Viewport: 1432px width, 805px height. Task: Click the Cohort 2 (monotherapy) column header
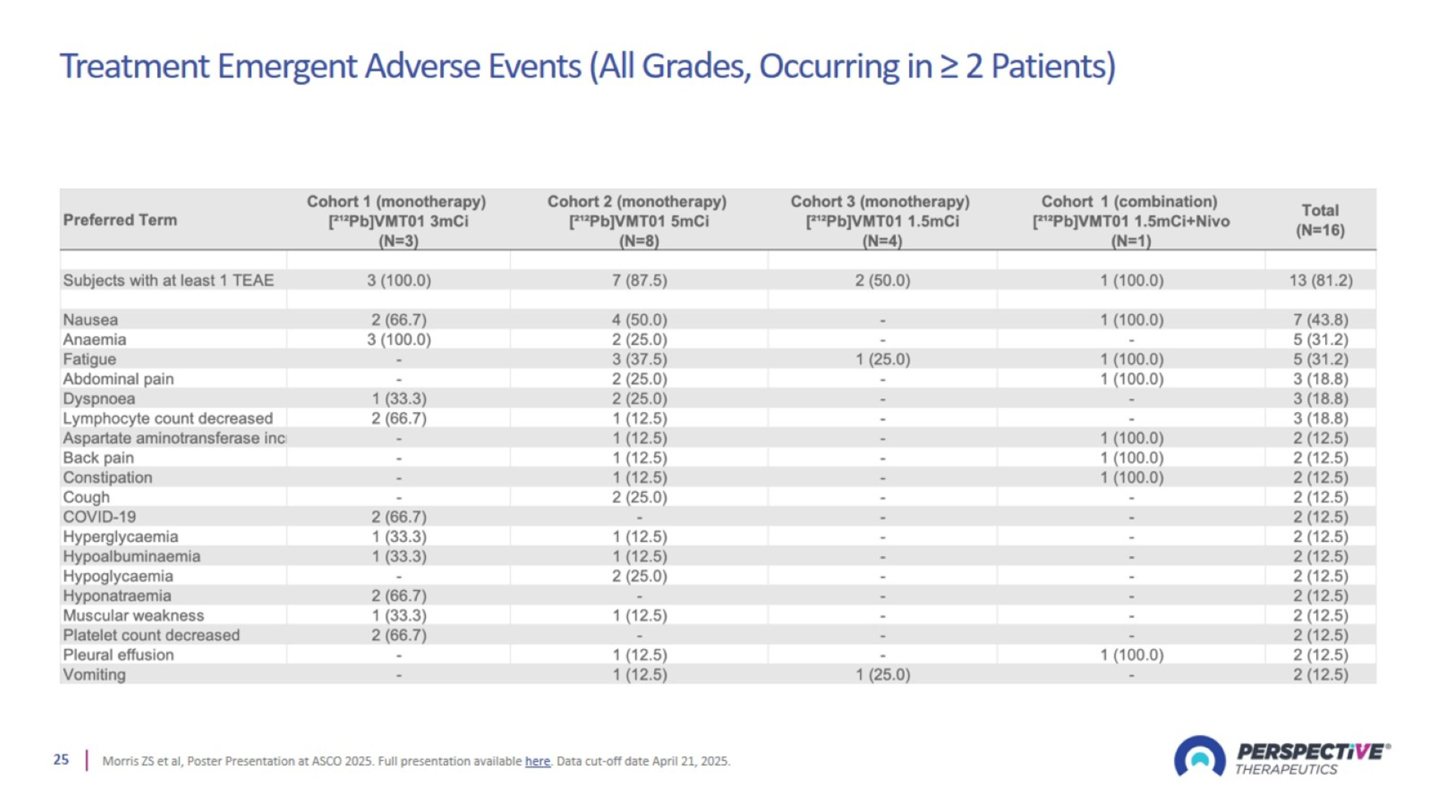[x=638, y=220]
